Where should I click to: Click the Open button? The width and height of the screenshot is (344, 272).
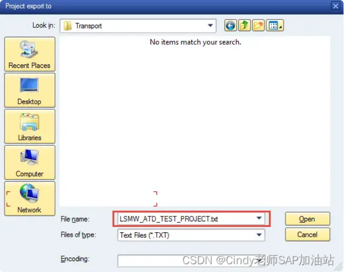coord(307,219)
